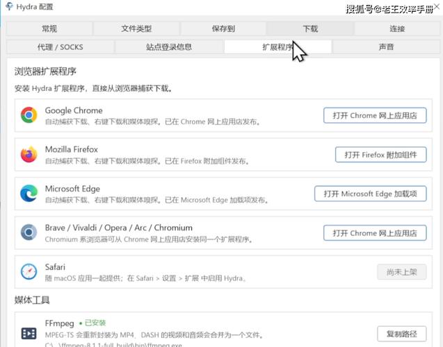Viewport: 443px width, 347px height.
Task: Click the Google Chrome row title
Action: (74, 110)
